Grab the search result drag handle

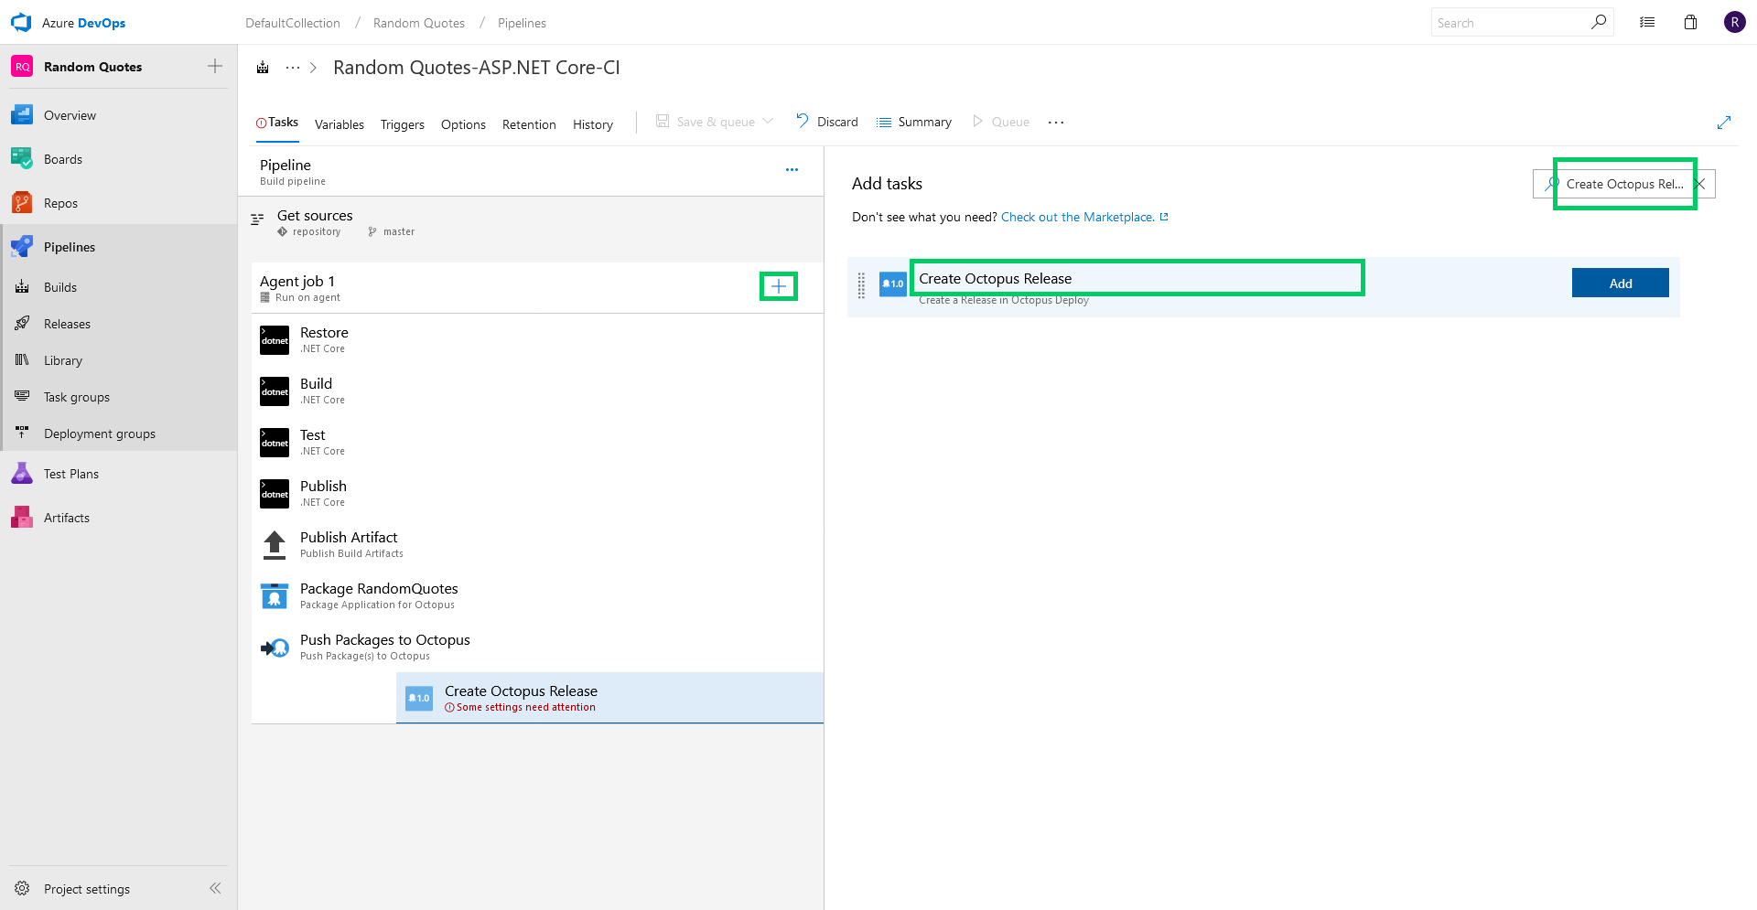pyautogui.click(x=861, y=285)
